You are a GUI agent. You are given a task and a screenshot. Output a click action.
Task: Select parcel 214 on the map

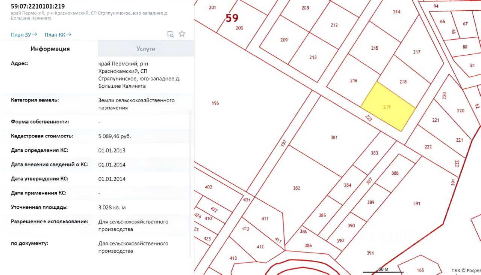click(396, 12)
